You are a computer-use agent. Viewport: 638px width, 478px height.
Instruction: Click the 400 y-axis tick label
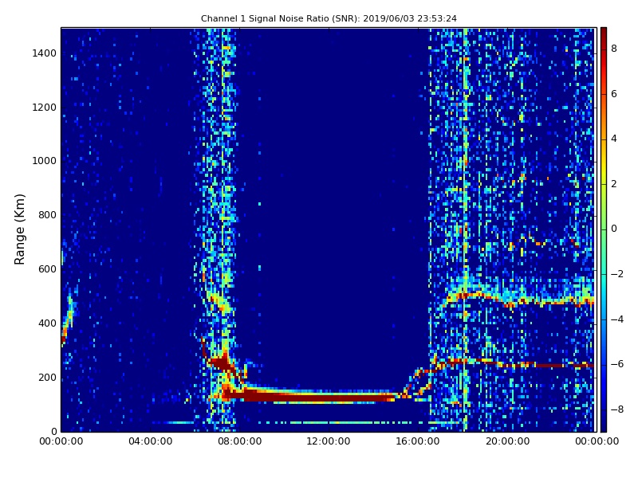[x=47, y=323]
